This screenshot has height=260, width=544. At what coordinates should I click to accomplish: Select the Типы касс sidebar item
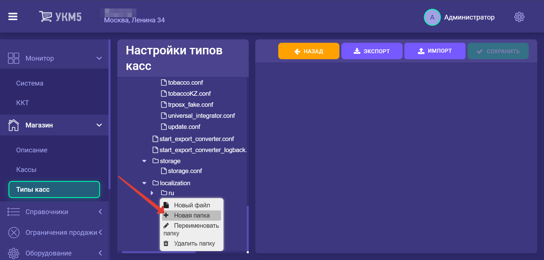click(x=54, y=189)
